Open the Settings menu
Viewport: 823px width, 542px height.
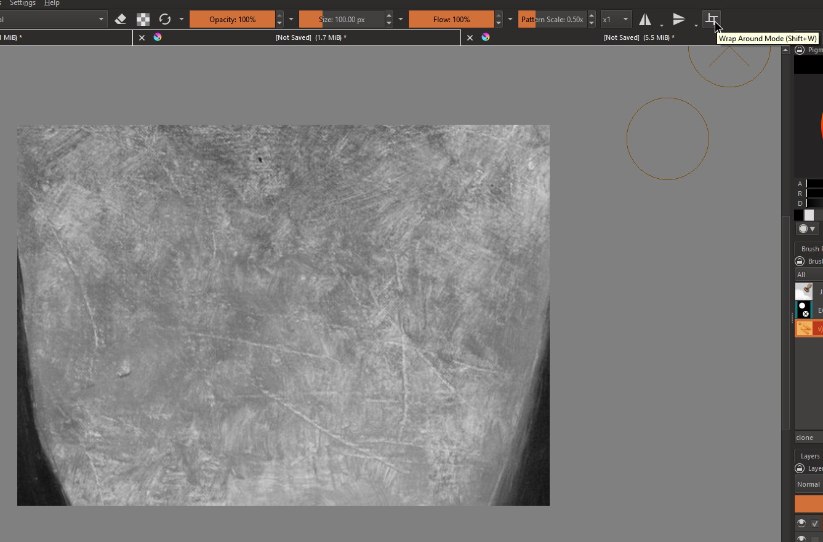[x=23, y=3]
